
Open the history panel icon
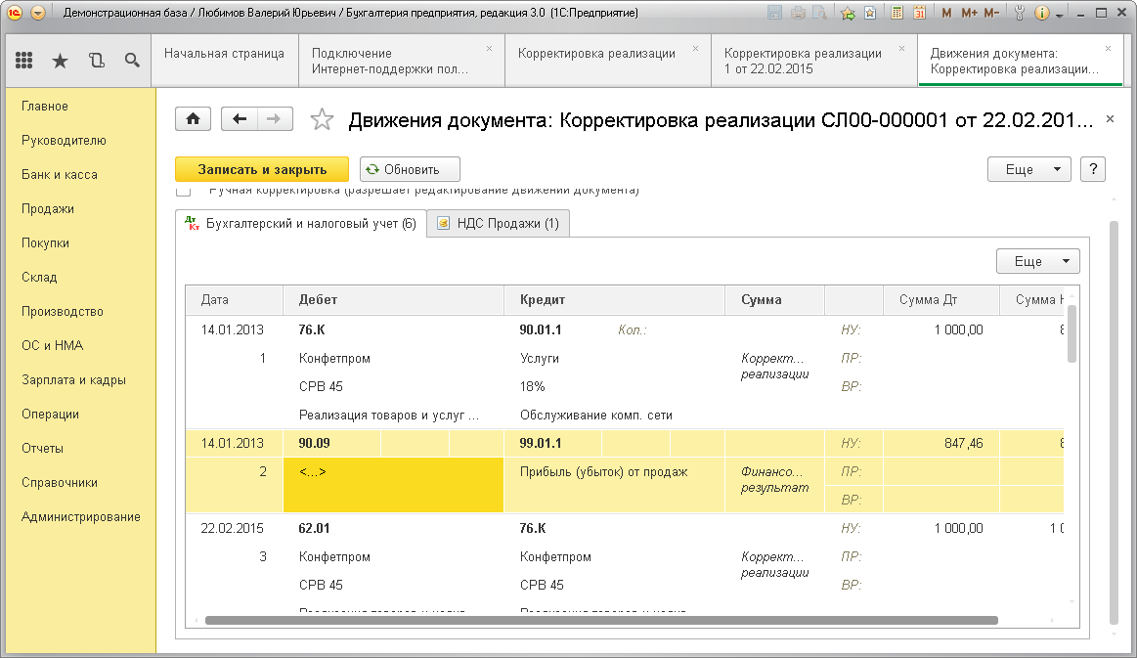[x=96, y=61]
